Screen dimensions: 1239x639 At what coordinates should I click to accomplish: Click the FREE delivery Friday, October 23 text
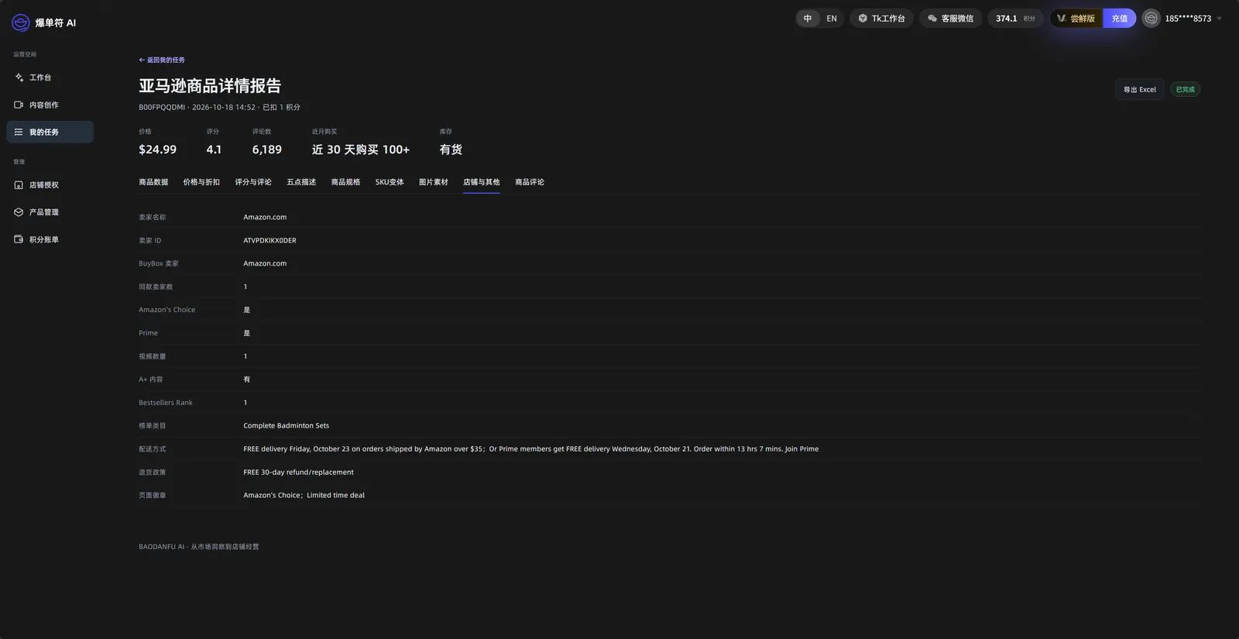coord(530,449)
